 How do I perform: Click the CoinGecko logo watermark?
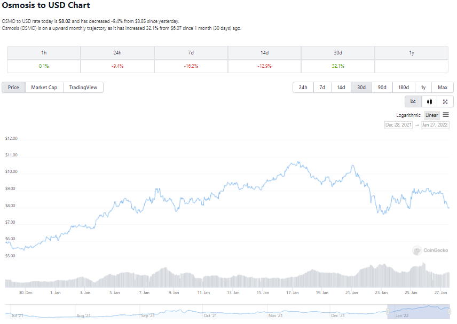[x=430, y=250]
